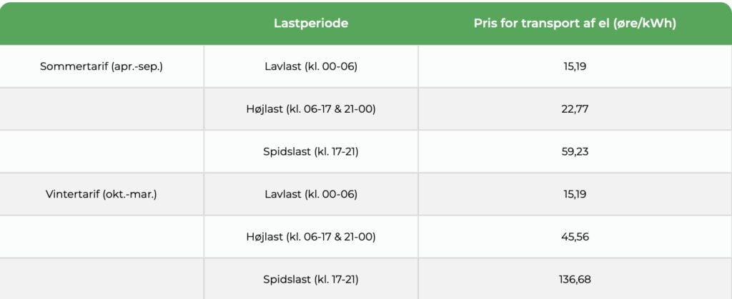Click Lavlast (kl. 00-06) in the winter rows
The height and width of the screenshot is (299, 732).
(x=311, y=194)
